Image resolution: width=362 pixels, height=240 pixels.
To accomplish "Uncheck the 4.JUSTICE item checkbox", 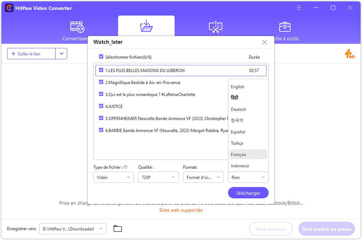I will coord(101,106).
